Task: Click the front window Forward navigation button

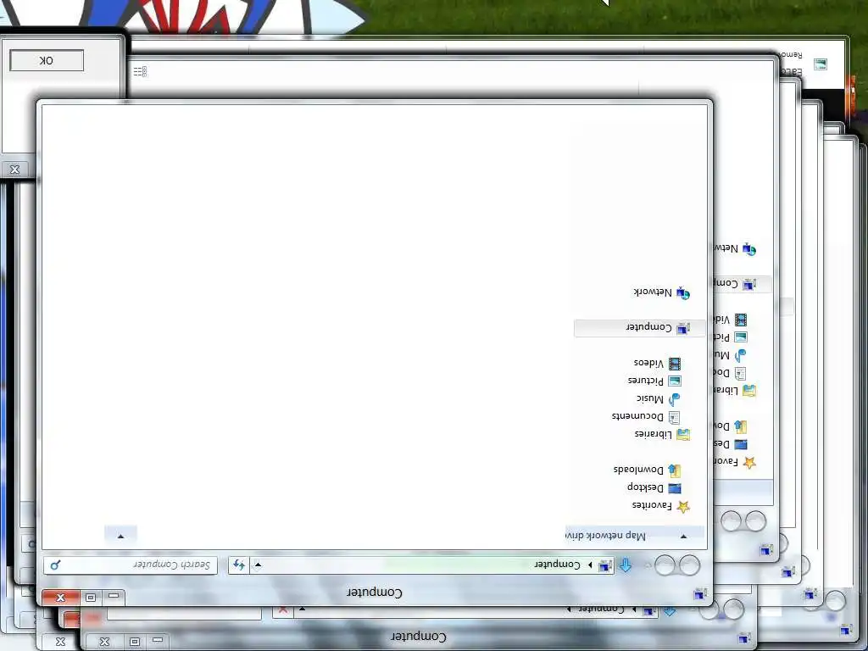Action: [x=665, y=565]
